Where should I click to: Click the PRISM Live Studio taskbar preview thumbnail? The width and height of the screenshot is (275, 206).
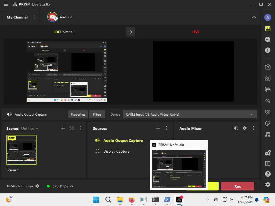tap(179, 169)
